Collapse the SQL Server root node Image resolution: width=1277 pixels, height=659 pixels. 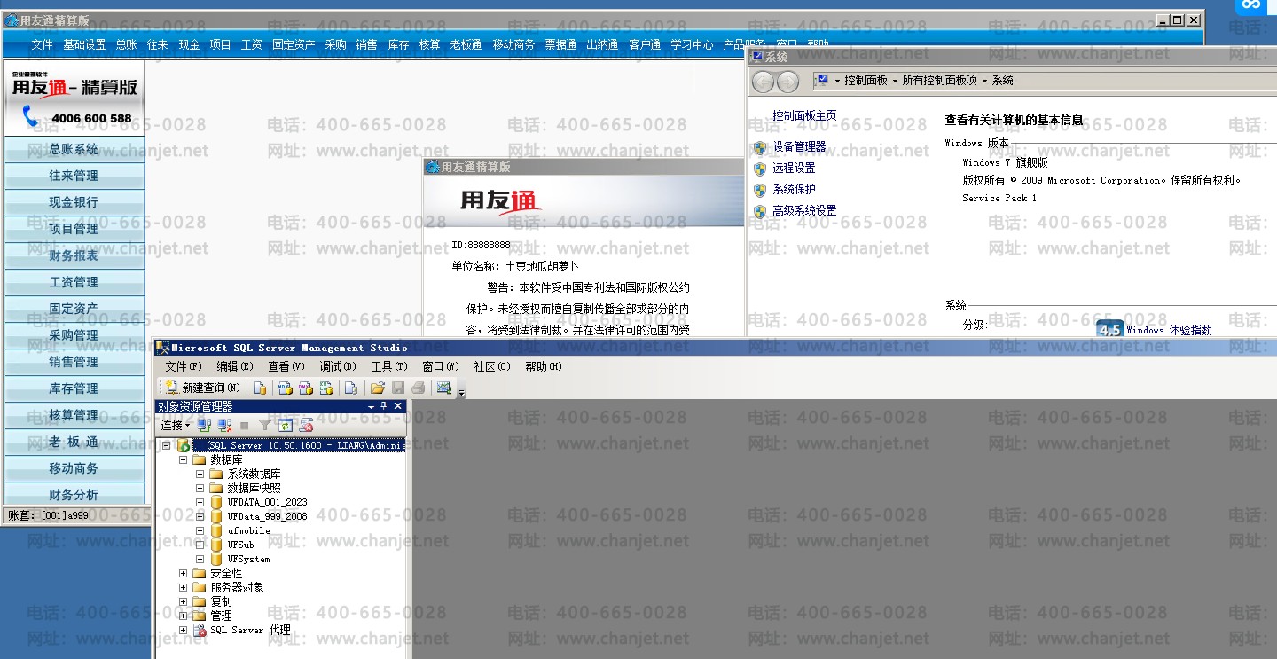click(x=167, y=445)
